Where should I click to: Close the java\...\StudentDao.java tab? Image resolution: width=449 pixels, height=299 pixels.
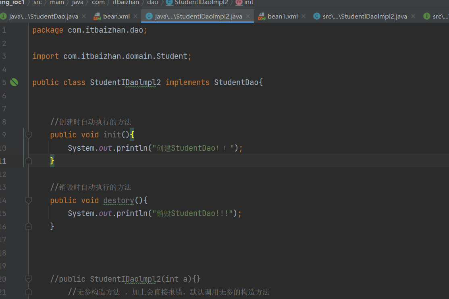tap(84, 17)
